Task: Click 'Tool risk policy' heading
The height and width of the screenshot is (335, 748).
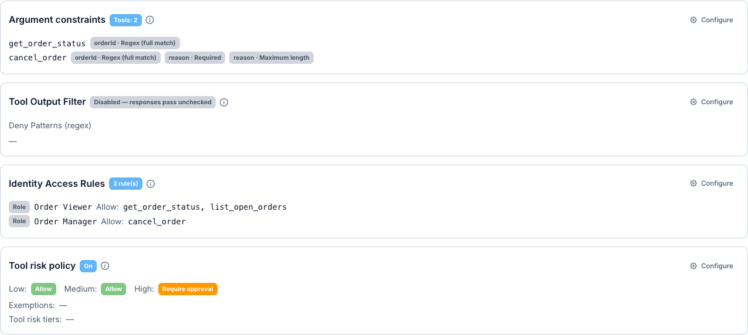Action: [x=42, y=266]
